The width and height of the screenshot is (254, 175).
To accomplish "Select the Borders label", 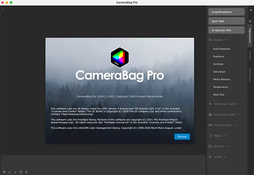I will coord(219,146).
